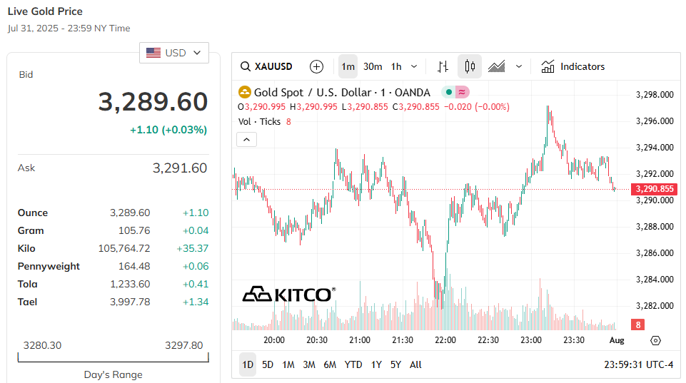Click the Tael price 3,997.78
This screenshot has height=383, width=686.
click(x=130, y=302)
